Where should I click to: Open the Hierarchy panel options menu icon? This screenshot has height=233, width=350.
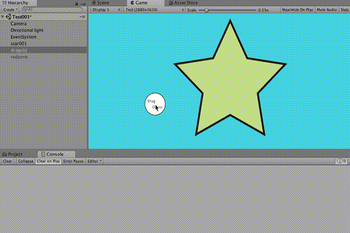pos(83,3)
